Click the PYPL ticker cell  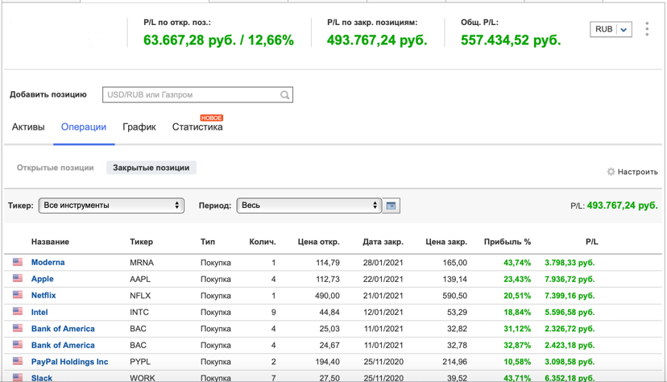tap(140, 362)
